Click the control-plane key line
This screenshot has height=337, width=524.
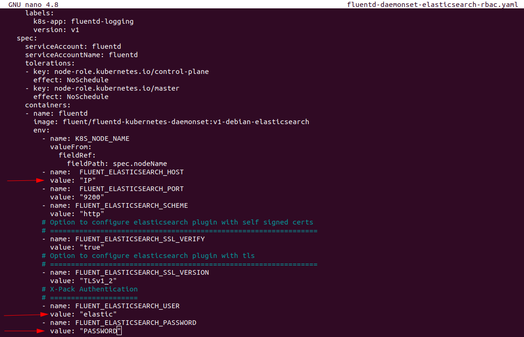pyautogui.click(x=117, y=72)
